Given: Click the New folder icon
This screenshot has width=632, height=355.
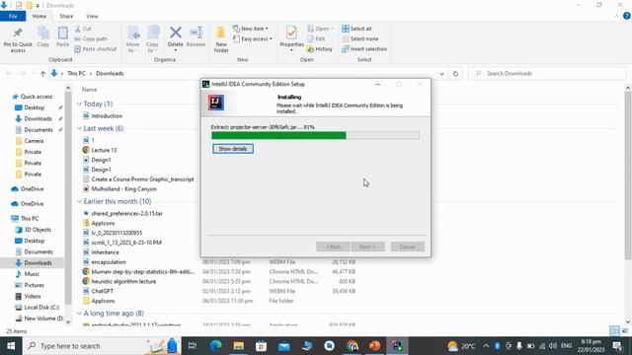Looking at the screenshot, I should (221, 33).
